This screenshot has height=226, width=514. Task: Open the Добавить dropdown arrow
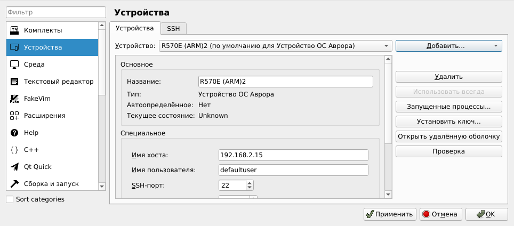(496, 46)
